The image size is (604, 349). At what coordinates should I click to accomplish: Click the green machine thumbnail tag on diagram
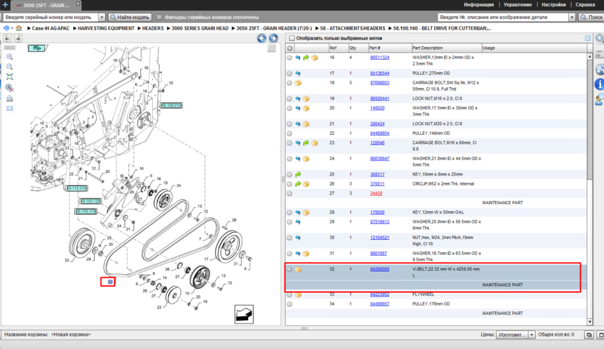[x=37, y=48]
